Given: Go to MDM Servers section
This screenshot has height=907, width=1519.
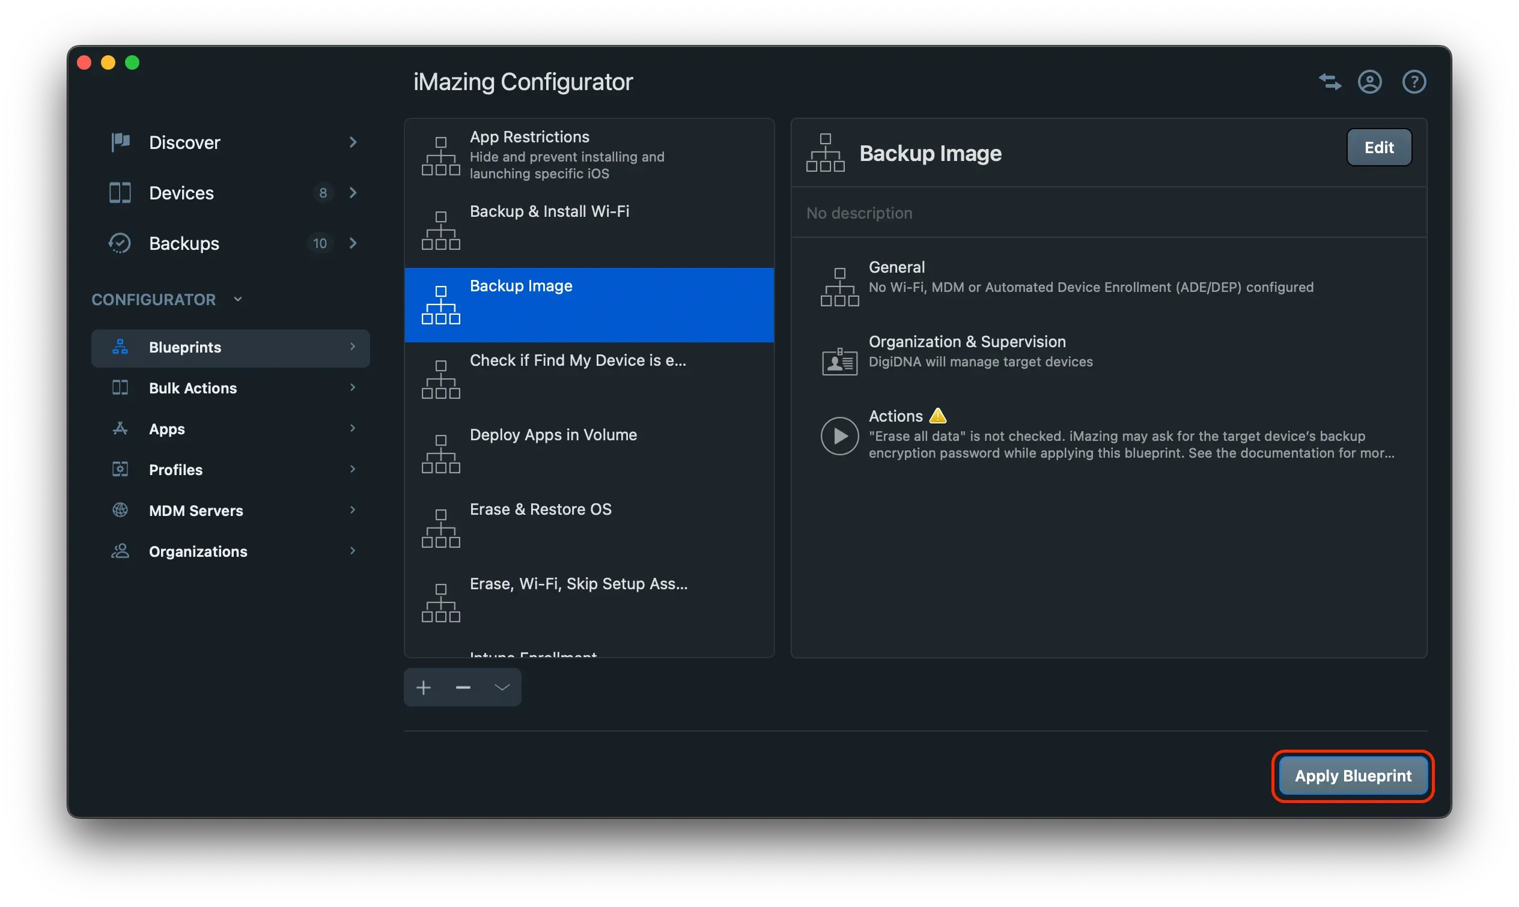Looking at the screenshot, I should pyautogui.click(x=196, y=511).
